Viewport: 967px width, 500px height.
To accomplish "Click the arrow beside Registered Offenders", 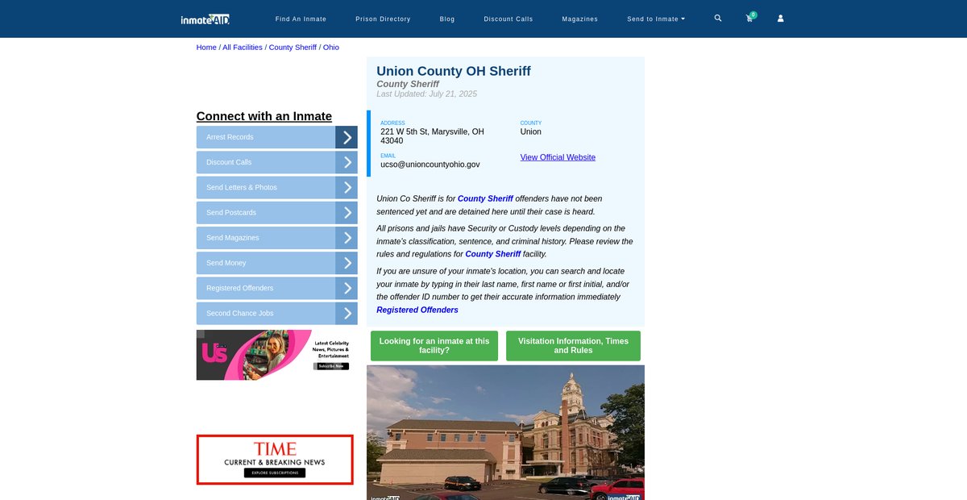I will [x=347, y=288].
